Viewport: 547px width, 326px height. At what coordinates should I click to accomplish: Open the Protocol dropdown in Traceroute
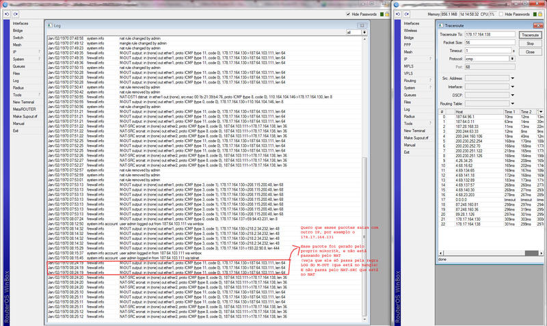[512, 59]
